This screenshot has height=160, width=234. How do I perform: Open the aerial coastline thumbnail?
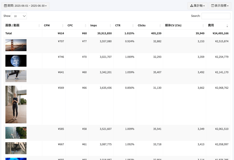[16, 133]
